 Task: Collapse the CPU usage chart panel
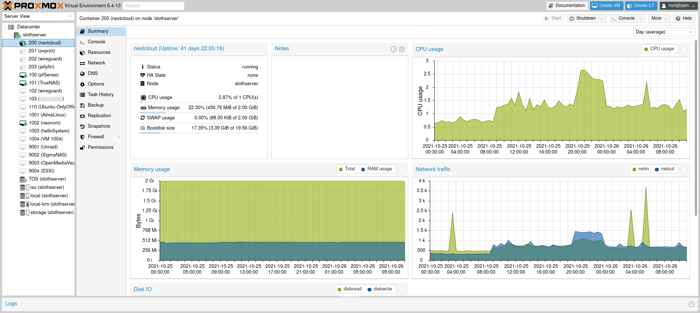point(684,50)
